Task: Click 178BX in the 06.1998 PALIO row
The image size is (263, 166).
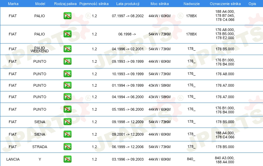Action: coord(191,34)
